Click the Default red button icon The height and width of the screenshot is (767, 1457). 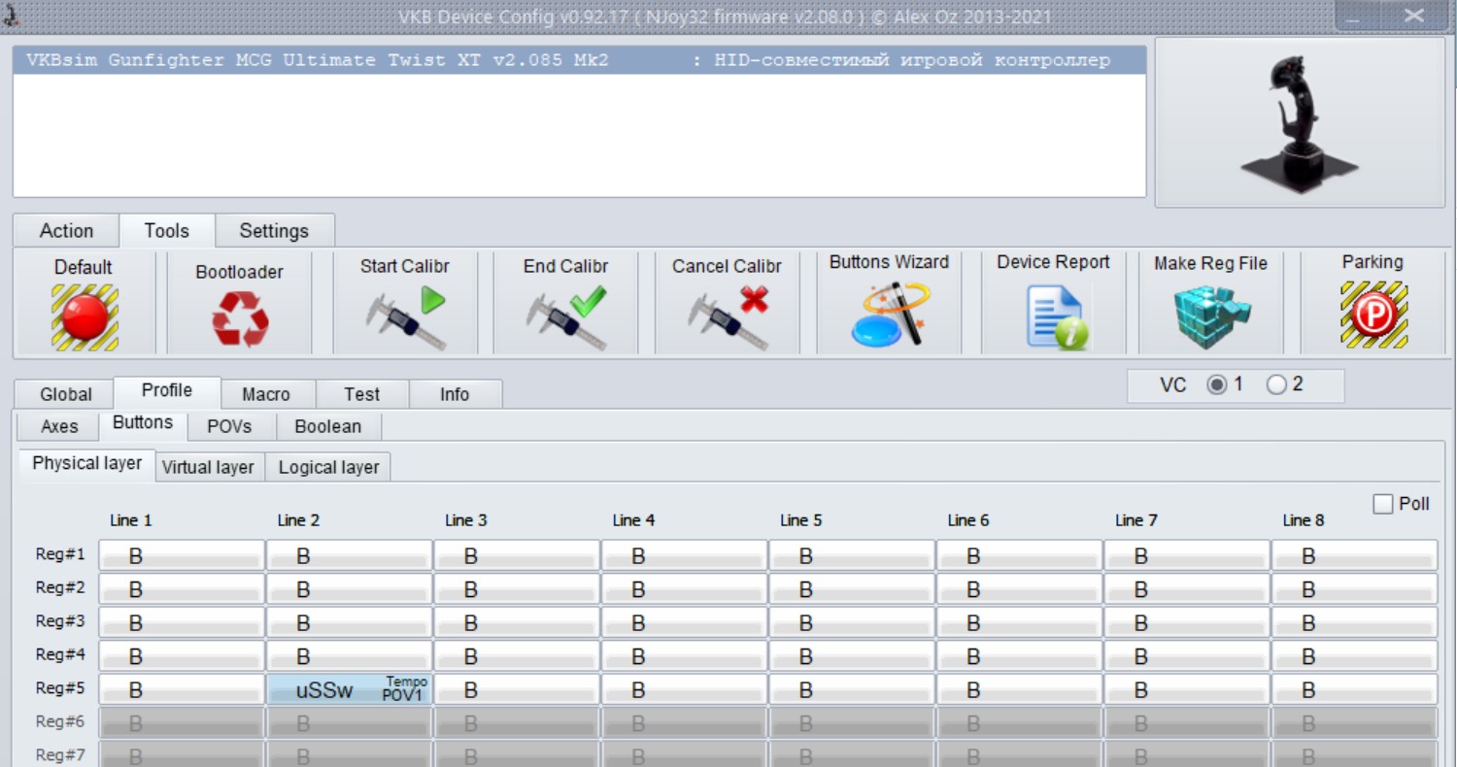(85, 317)
